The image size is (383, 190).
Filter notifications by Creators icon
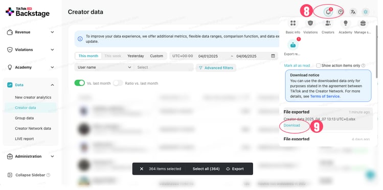pos(328,23)
